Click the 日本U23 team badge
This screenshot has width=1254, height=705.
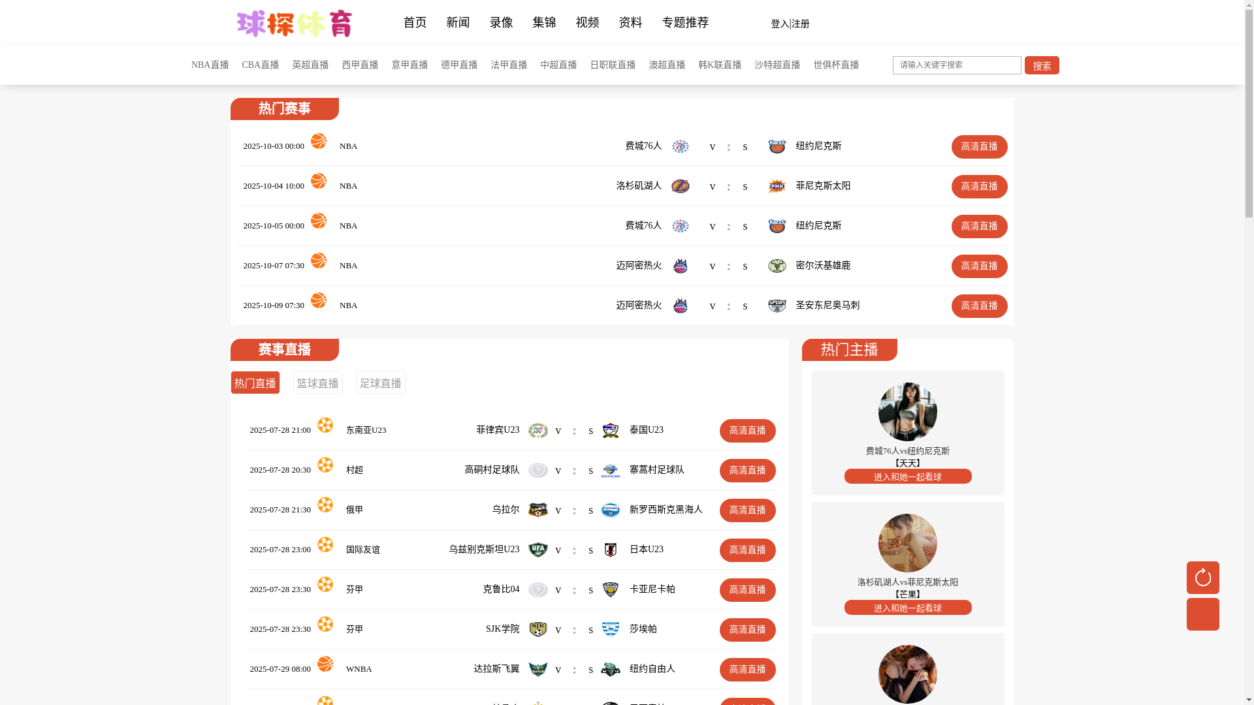coord(611,550)
